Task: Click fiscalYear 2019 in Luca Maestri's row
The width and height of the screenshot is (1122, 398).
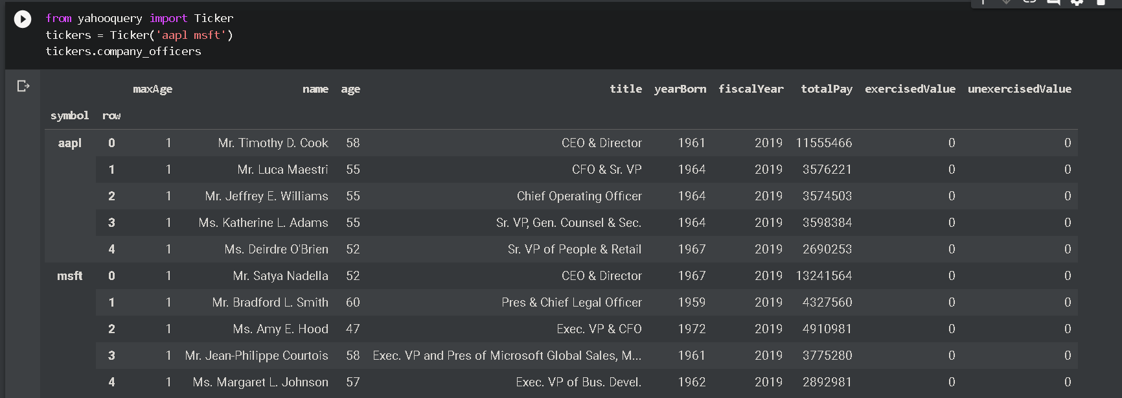Action: 768,169
